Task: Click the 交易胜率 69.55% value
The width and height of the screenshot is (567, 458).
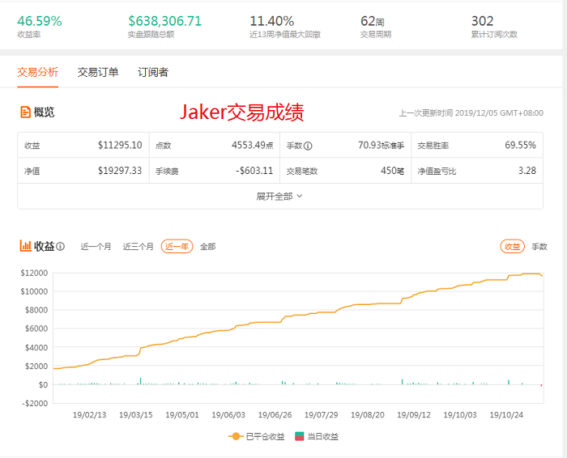Action: coord(520,145)
